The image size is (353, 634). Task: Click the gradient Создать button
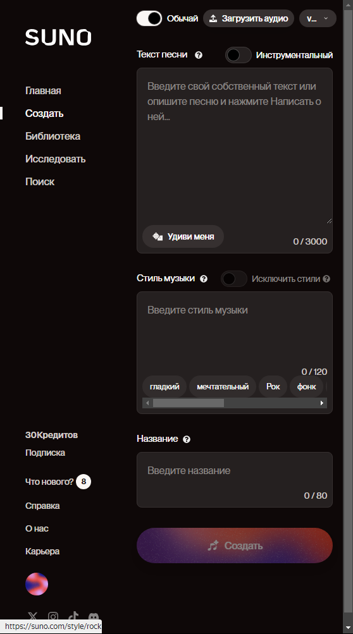235,546
